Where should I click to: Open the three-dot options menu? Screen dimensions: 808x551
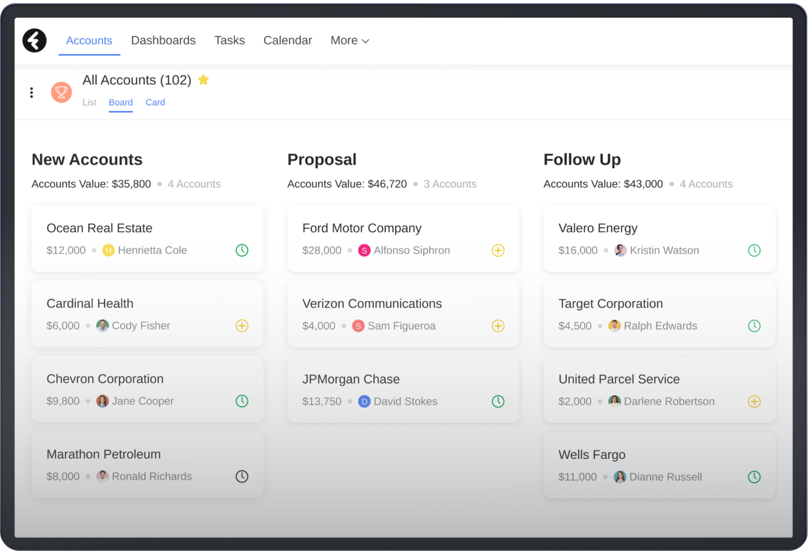pos(31,92)
